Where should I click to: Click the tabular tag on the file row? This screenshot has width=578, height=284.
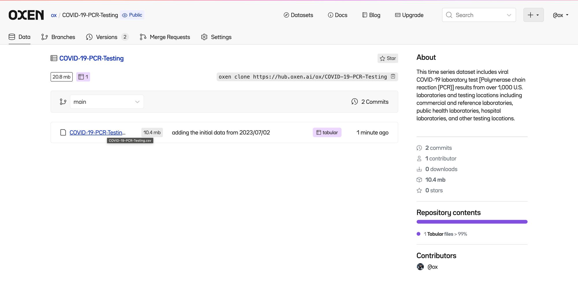point(327,132)
